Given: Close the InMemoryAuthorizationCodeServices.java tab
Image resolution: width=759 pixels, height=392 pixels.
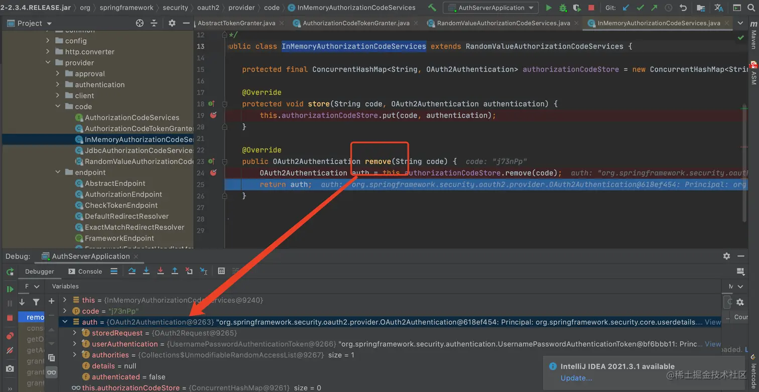Looking at the screenshot, I should click(727, 23).
